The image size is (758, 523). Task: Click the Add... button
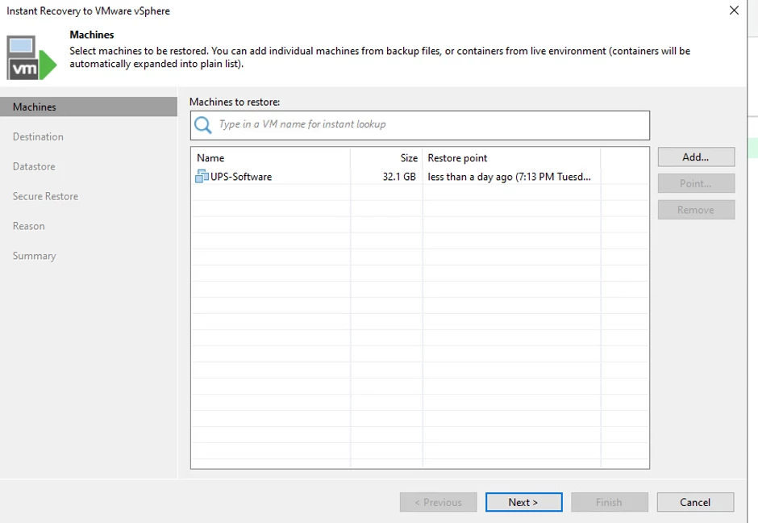[696, 157]
